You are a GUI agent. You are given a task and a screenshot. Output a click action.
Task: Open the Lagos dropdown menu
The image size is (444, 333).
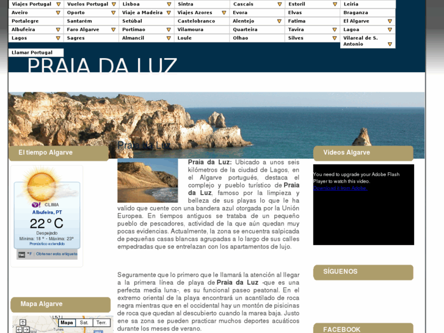point(58,38)
